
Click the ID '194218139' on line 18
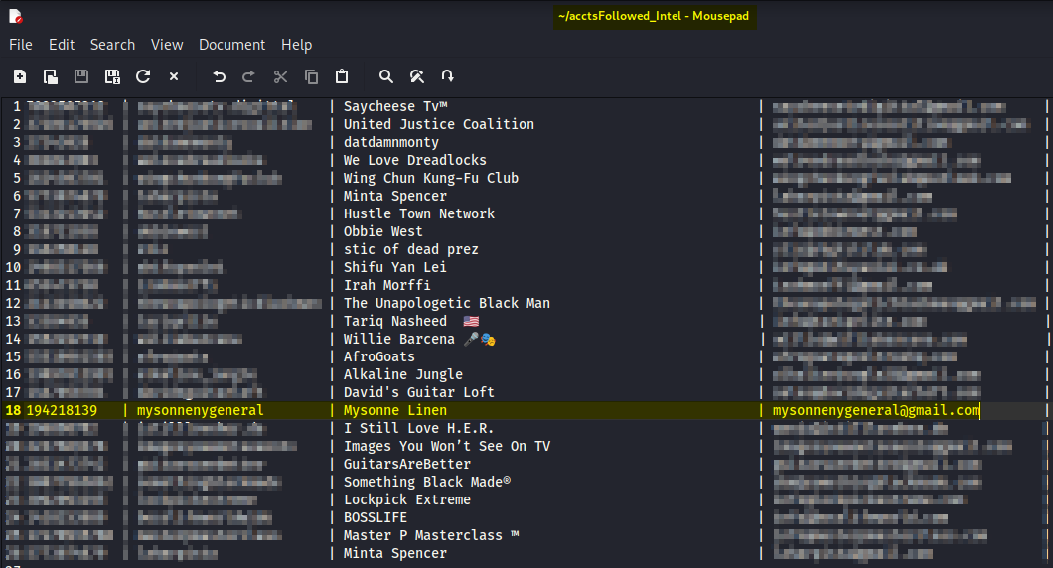(x=62, y=410)
